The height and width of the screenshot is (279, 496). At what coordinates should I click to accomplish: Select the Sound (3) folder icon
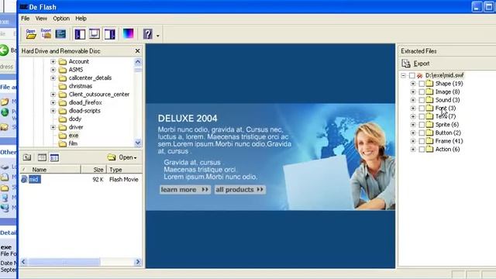pyautogui.click(x=429, y=100)
